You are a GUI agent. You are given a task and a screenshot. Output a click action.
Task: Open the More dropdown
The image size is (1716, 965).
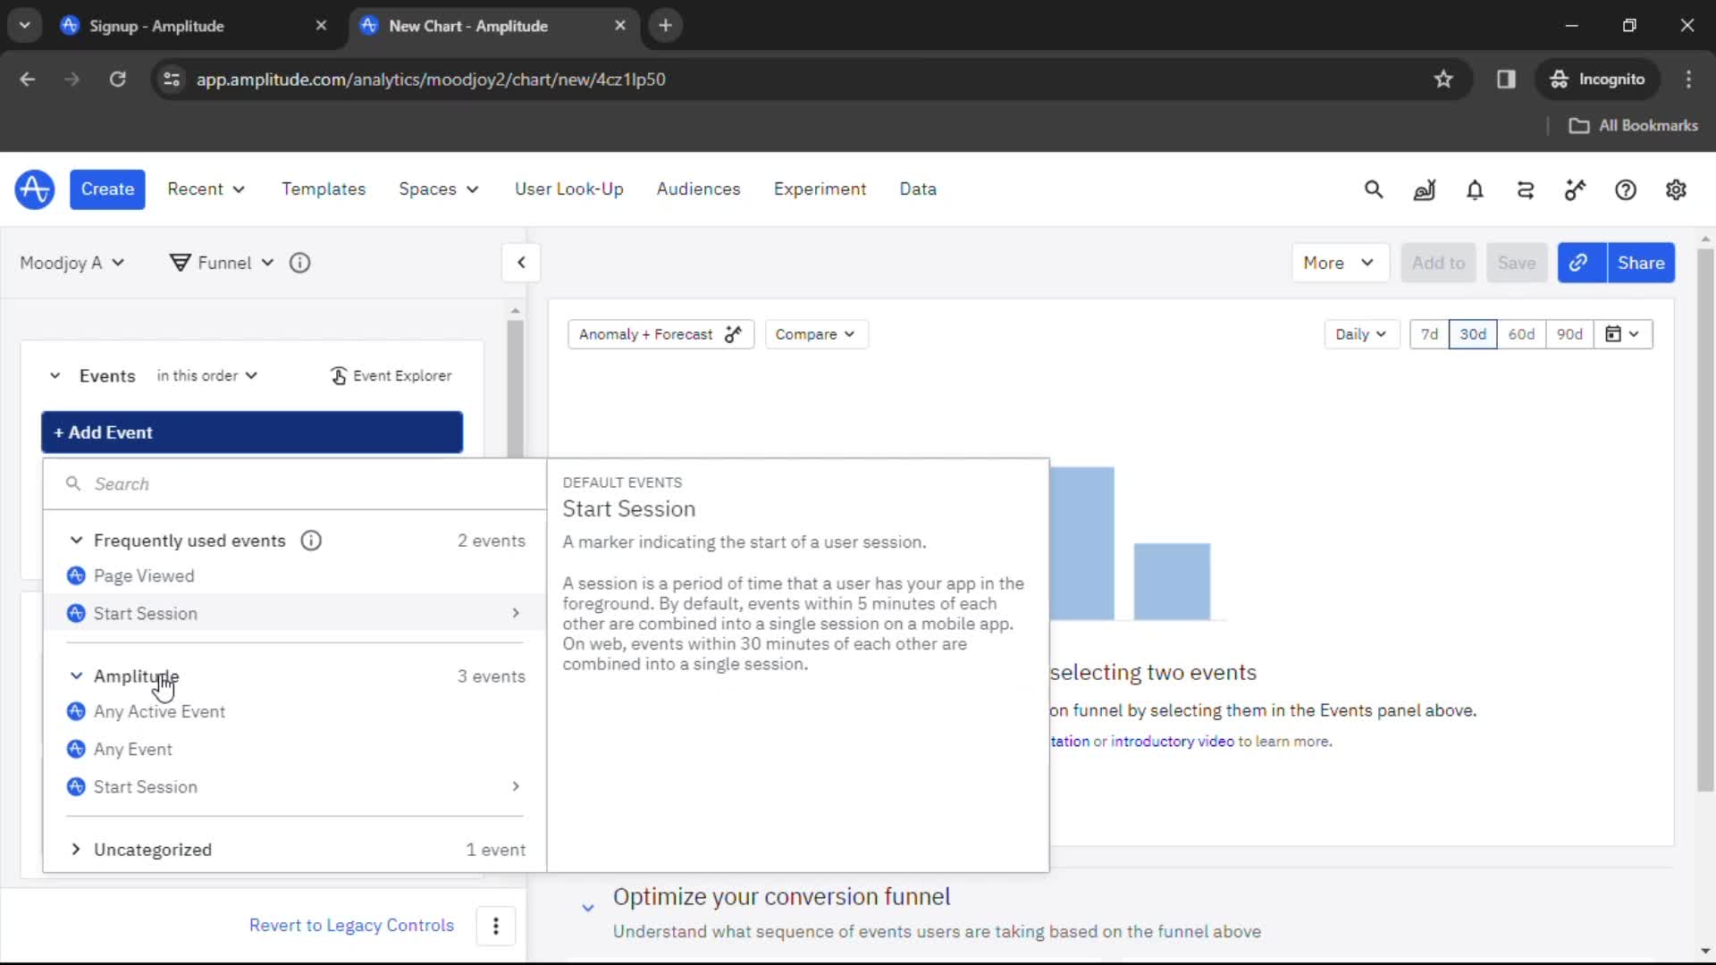point(1340,263)
